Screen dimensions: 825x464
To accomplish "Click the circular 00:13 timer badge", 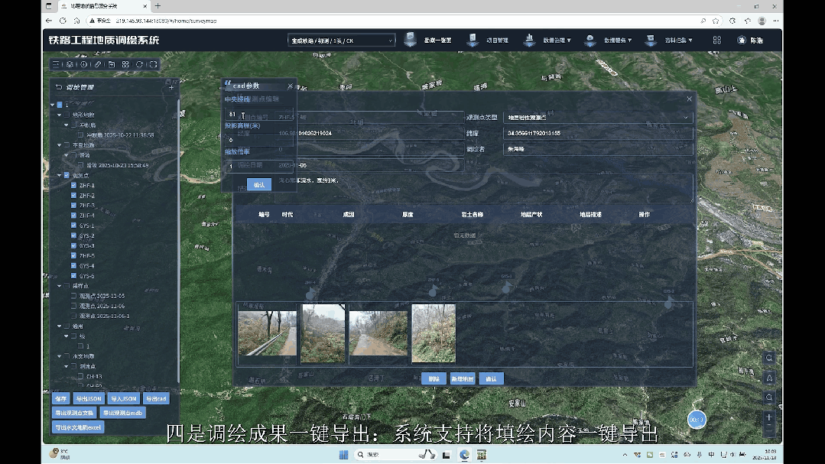I will (x=697, y=420).
